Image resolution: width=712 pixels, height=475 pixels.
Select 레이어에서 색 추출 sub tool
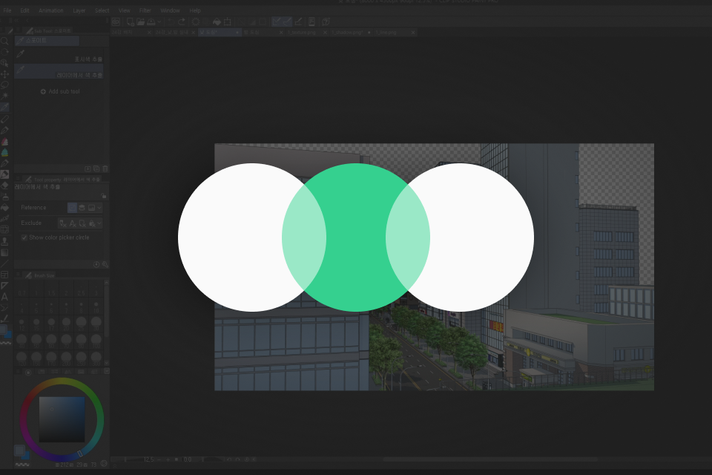(x=59, y=71)
